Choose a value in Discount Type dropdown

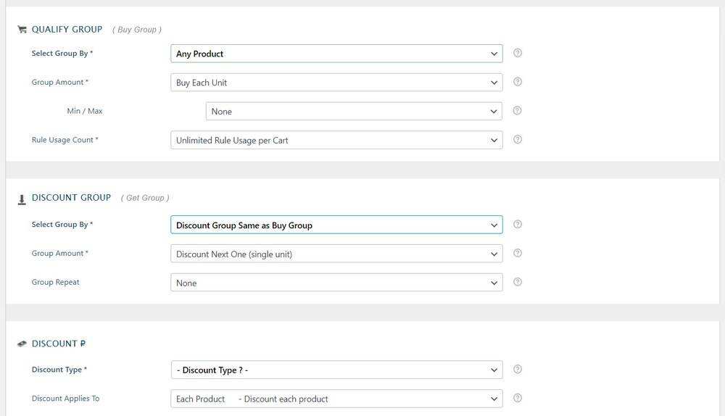point(336,370)
